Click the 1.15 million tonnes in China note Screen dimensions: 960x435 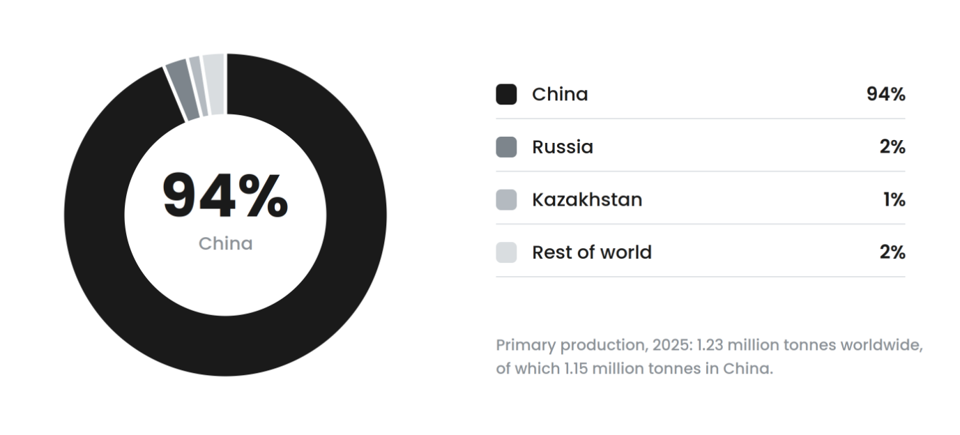(634, 369)
